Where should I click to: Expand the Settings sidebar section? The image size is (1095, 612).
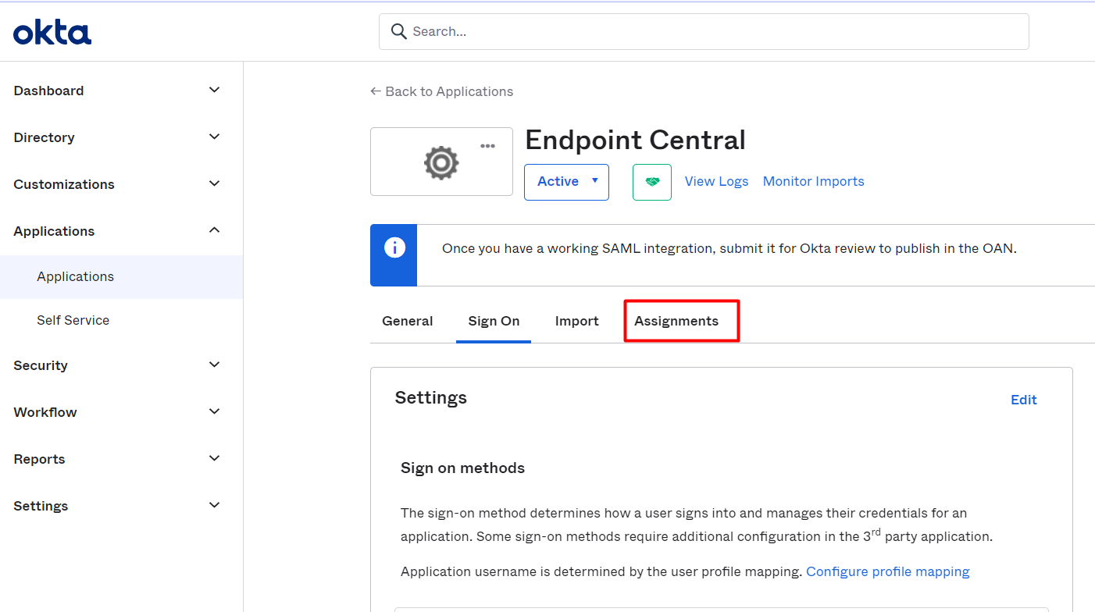coord(214,506)
